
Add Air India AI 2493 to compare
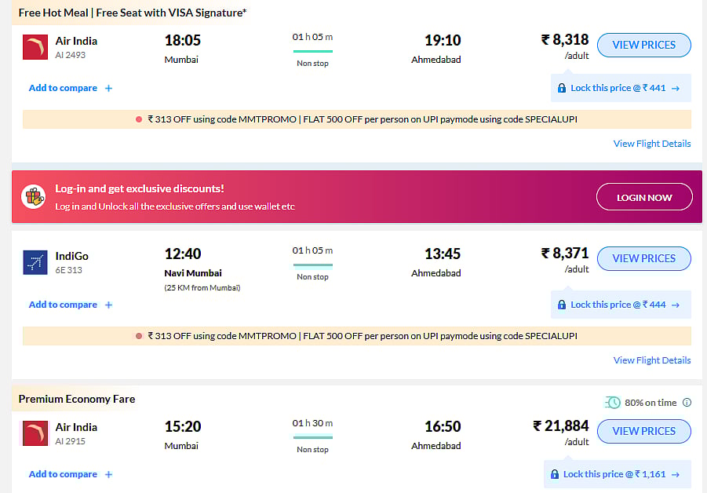click(71, 88)
